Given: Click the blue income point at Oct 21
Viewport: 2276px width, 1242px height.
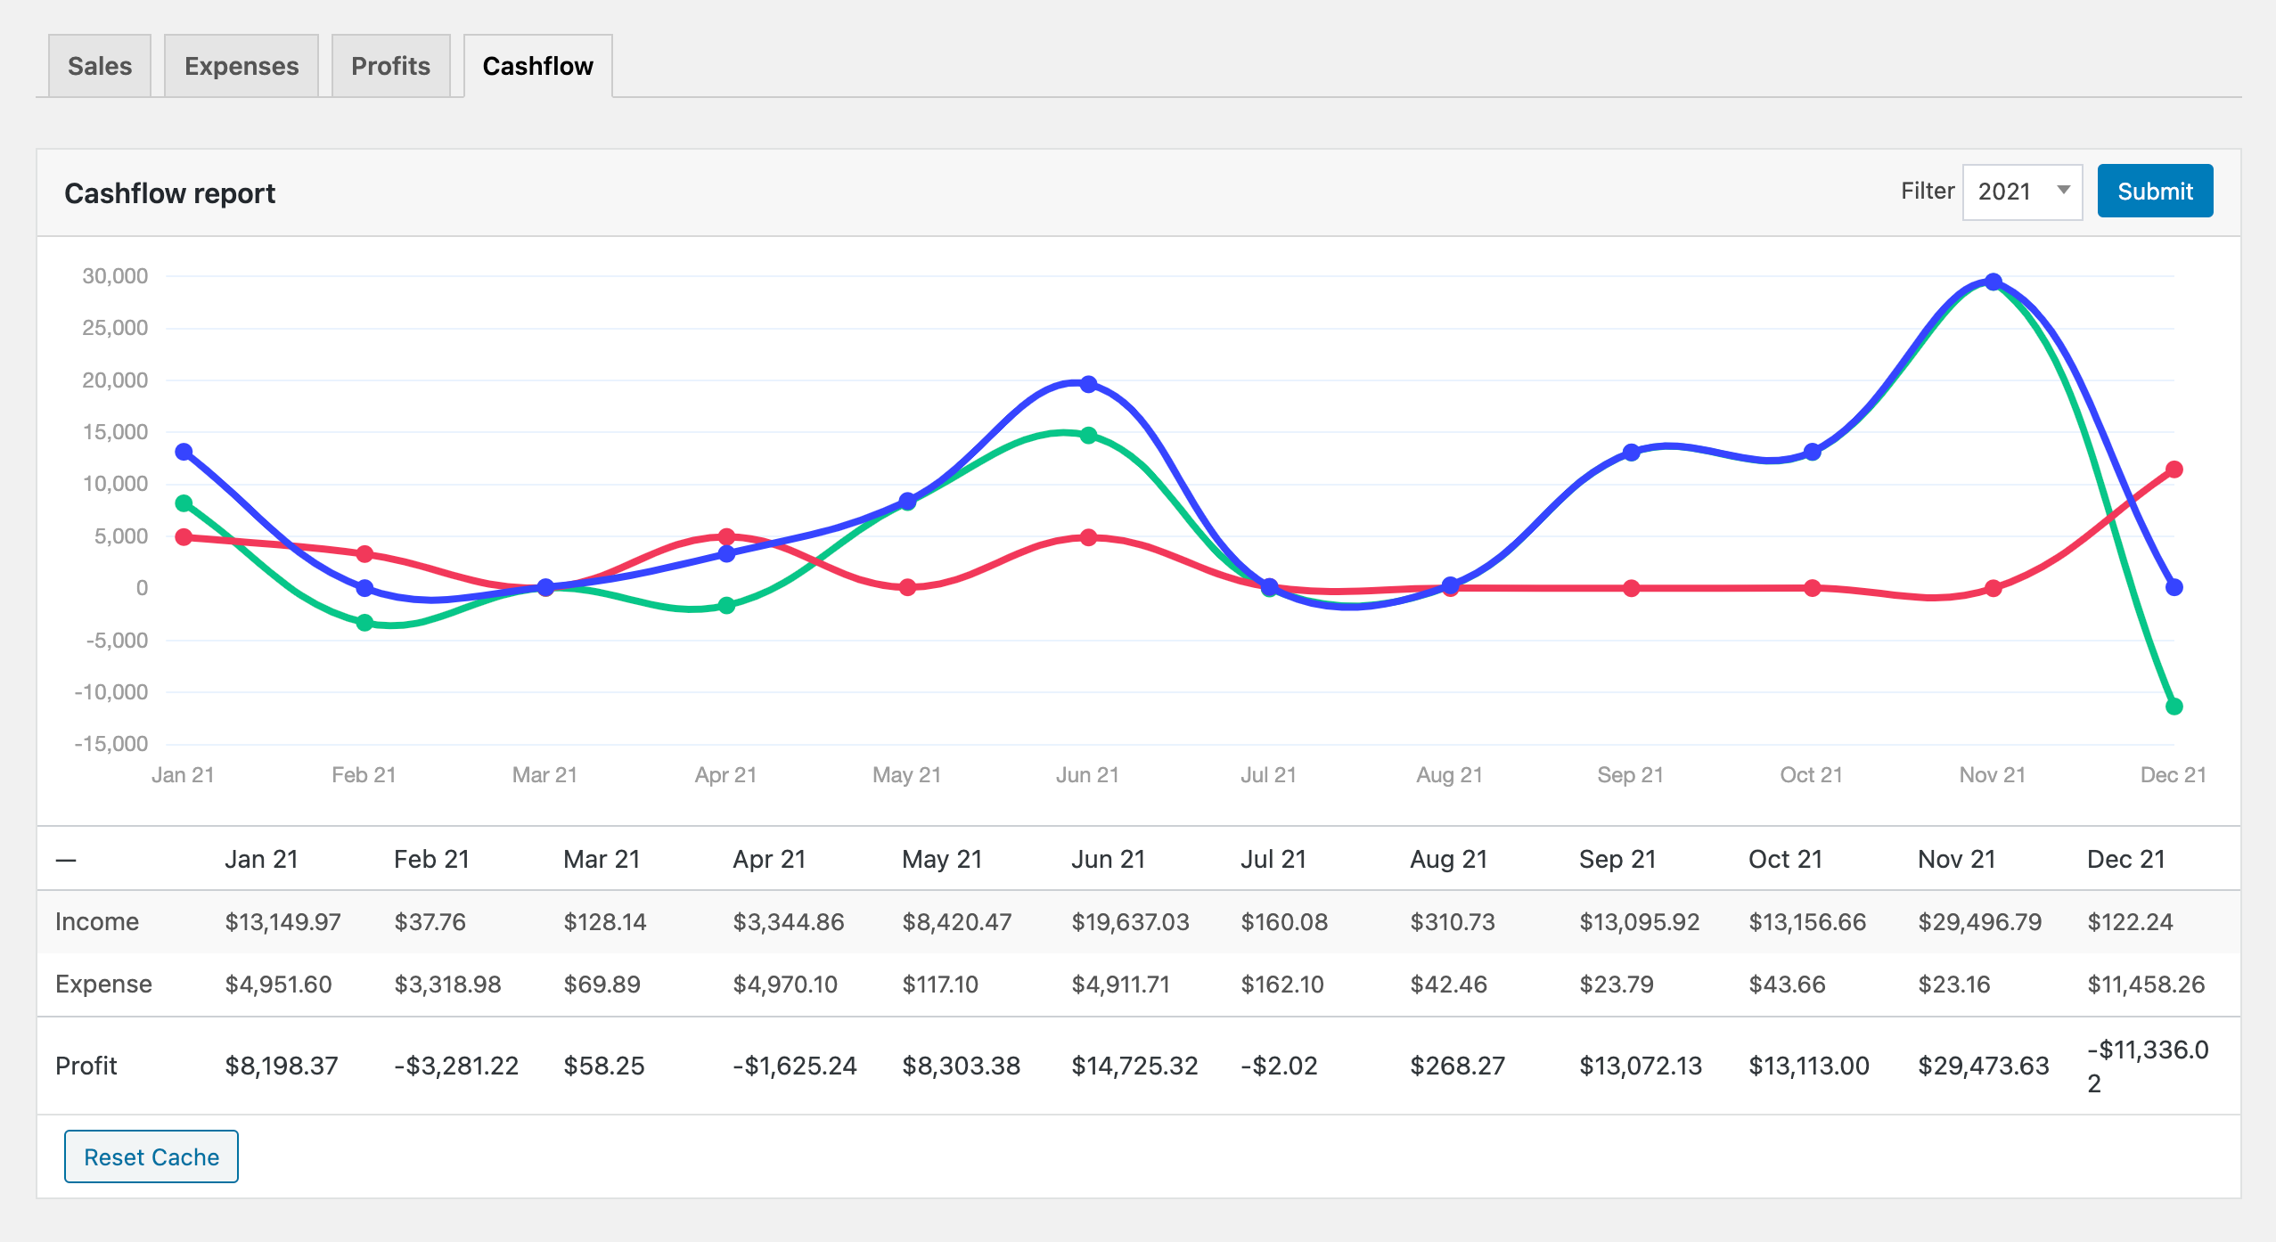Looking at the screenshot, I should click(x=1812, y=452).
